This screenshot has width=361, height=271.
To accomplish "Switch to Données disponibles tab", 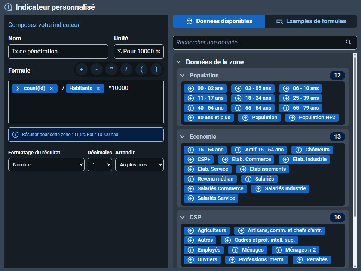I will (x=219, y=21).
